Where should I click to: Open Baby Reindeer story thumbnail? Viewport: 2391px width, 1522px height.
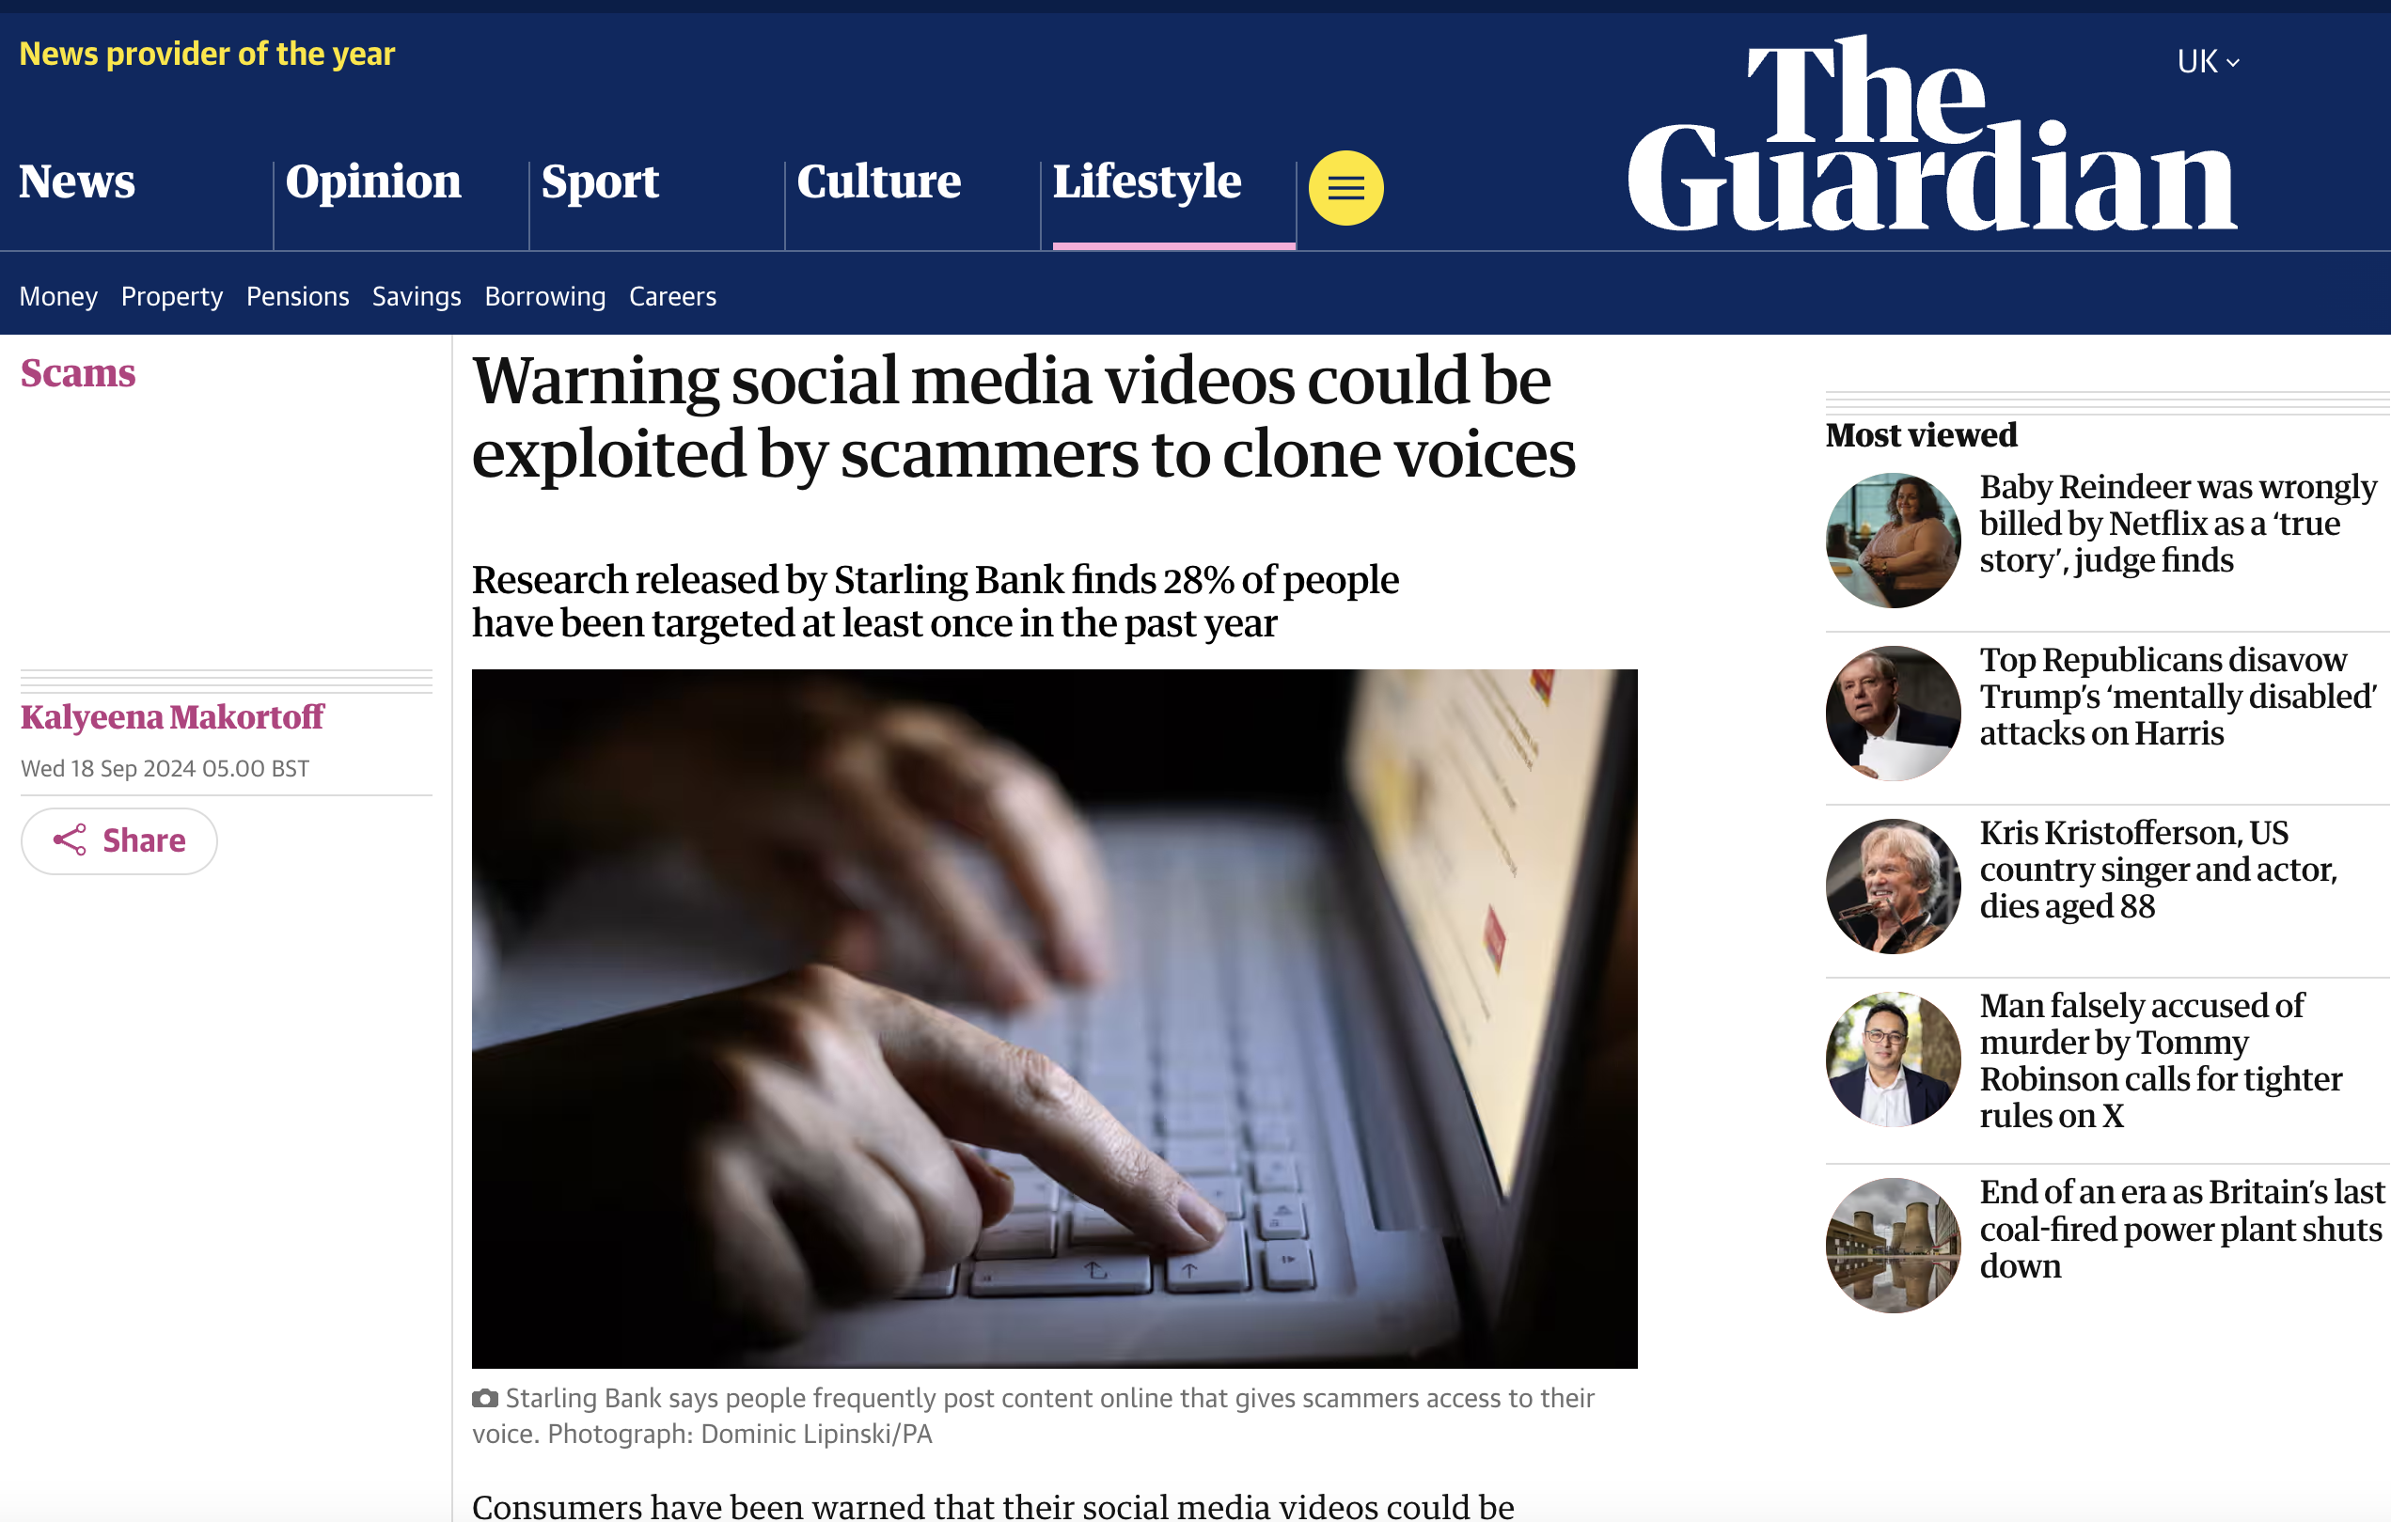(x=1893, y=541)
